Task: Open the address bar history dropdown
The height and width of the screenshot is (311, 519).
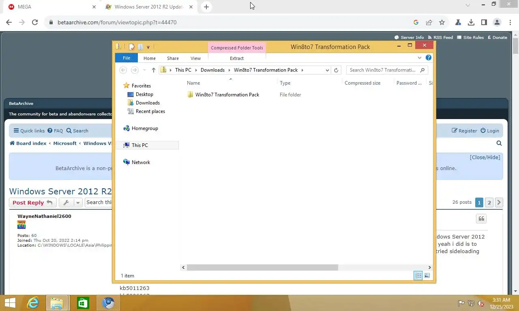Action: click(x=327, y=70)
